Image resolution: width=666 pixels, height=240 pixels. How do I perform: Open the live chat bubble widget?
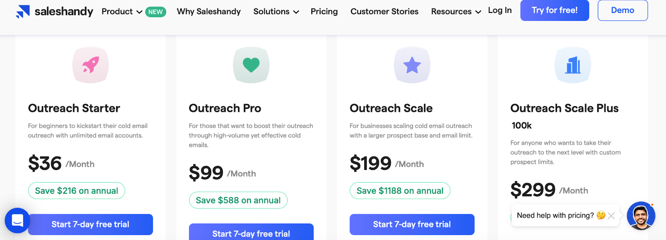17,221
